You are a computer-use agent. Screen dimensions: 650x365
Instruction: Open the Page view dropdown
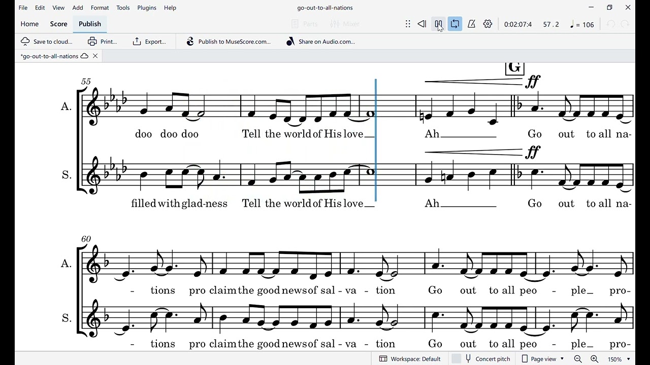click(x=543, y=359)
